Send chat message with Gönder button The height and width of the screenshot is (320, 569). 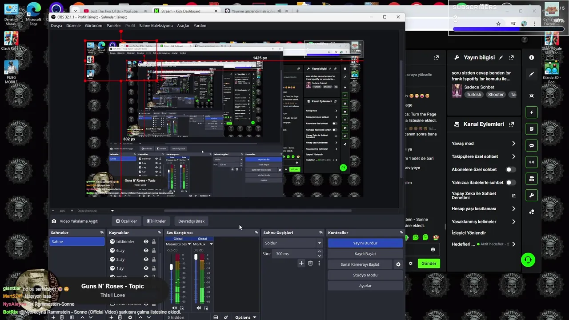[x=429, y=263]
